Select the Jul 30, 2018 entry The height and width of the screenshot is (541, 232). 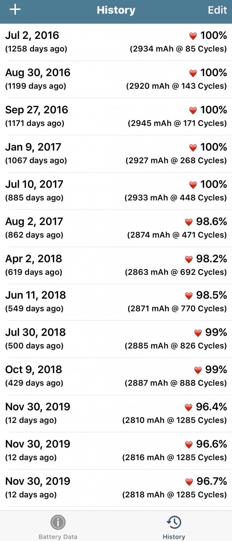116,339
